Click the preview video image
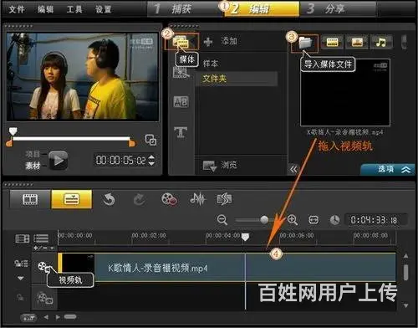This screenshot has height=328, width=418. pos(83,77)
